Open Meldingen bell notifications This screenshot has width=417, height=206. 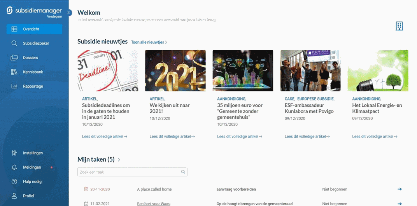coord(14,167)
